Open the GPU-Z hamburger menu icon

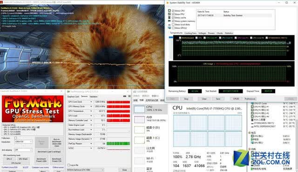[129, 96]
